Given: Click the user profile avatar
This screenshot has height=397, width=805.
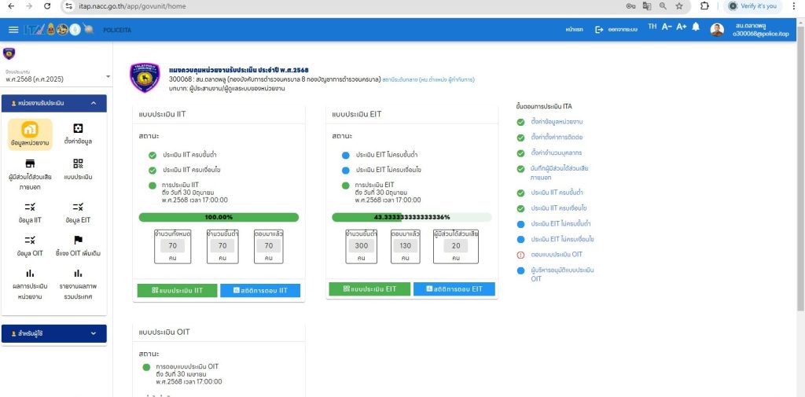Looking at the screenshot, I should pos(717,30).
